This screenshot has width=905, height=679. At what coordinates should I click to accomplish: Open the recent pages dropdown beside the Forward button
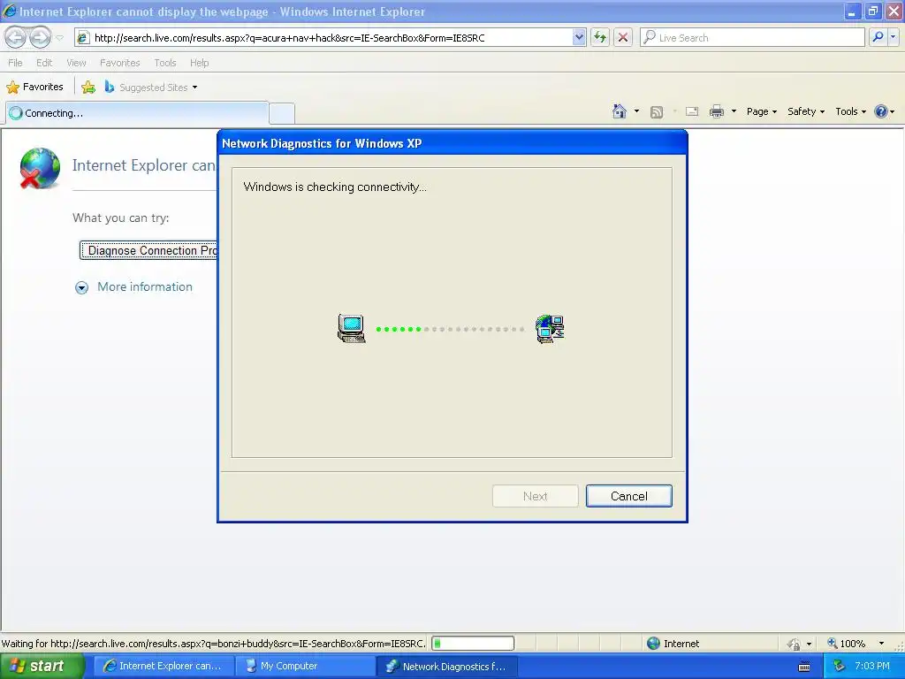point(59,38)
